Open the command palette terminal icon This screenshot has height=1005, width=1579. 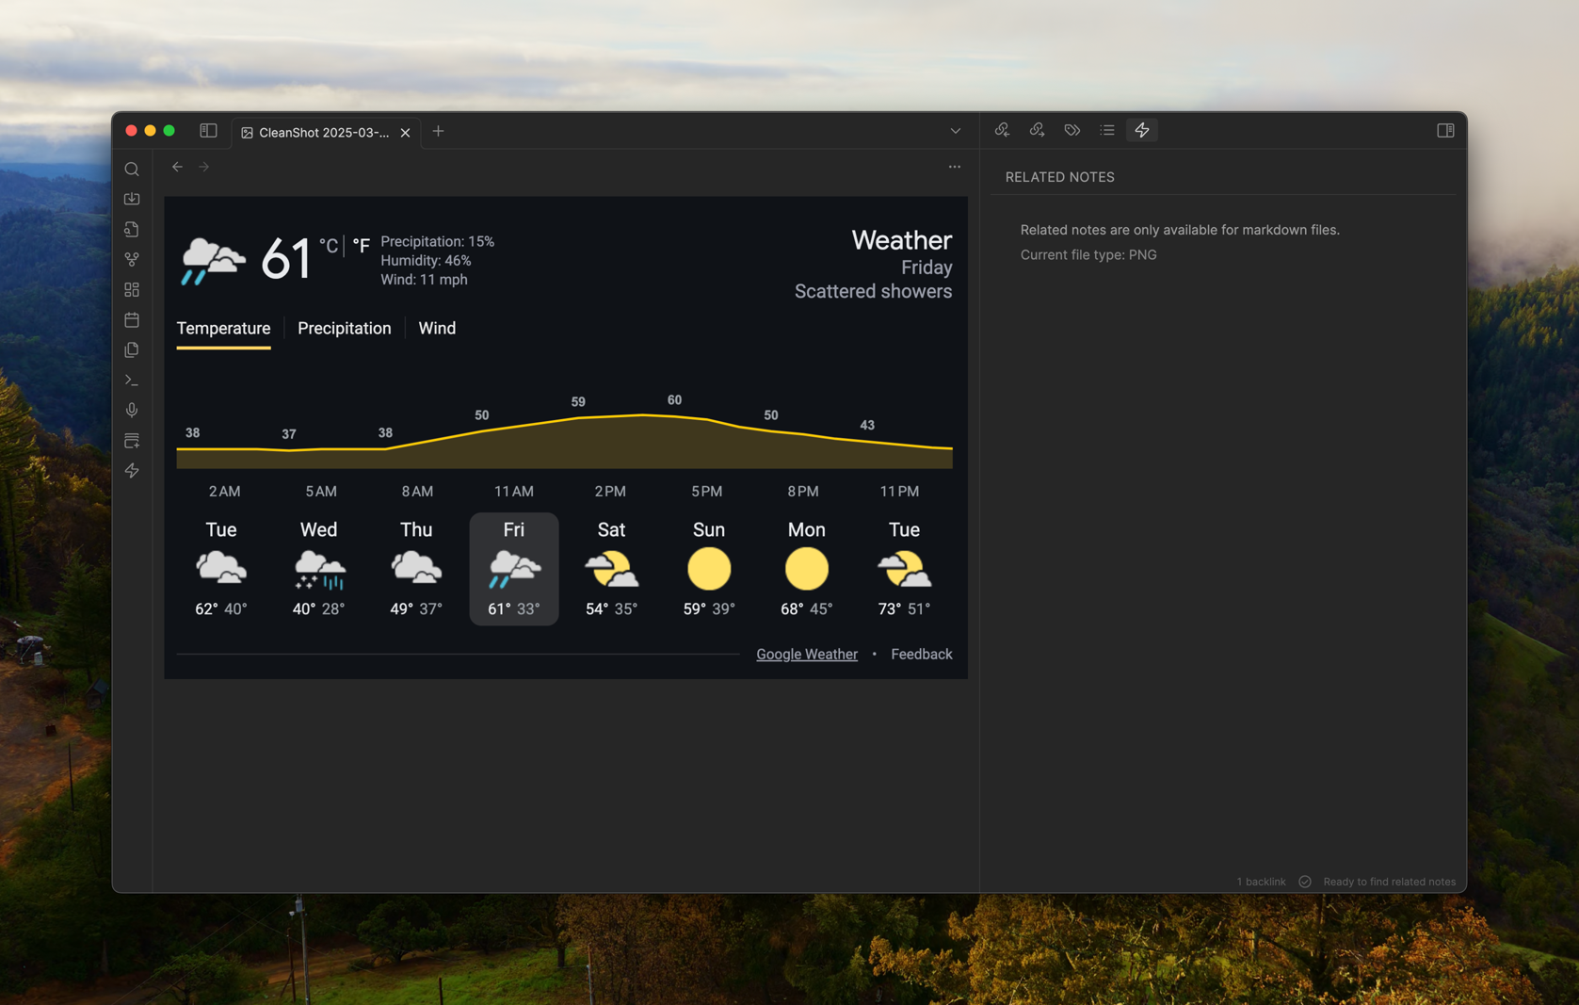pos(132,381)
